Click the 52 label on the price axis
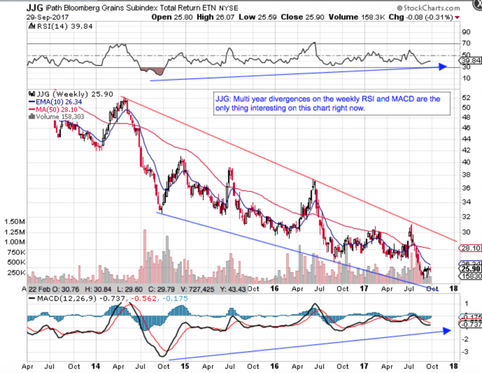Viewport: 482px width, 373px height. point(466,98)
